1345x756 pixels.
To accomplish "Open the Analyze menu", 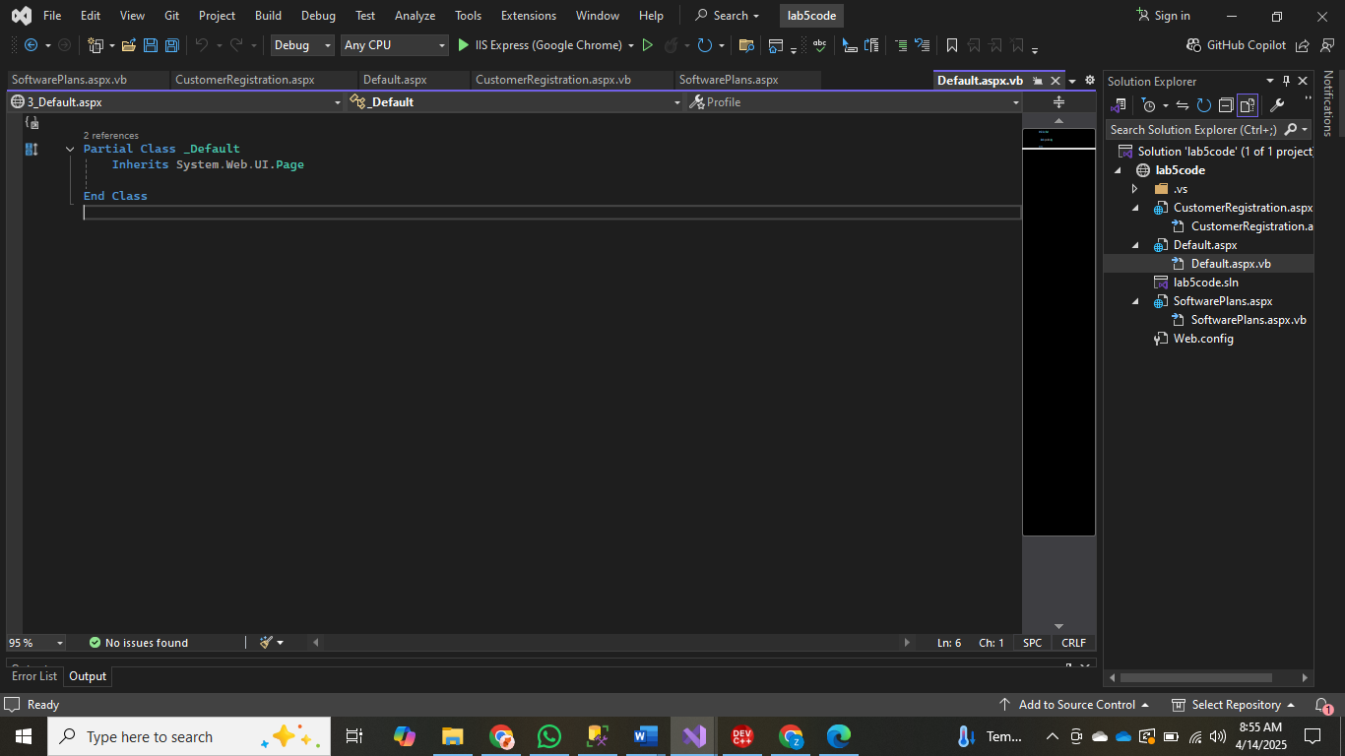I will [x=415, y=16].
